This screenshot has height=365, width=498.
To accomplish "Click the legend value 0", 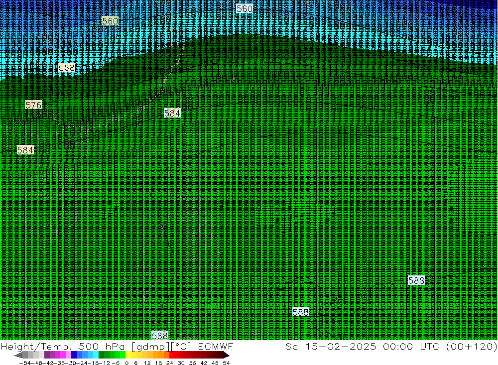I will pyautogui.click(x=126, y=363).
